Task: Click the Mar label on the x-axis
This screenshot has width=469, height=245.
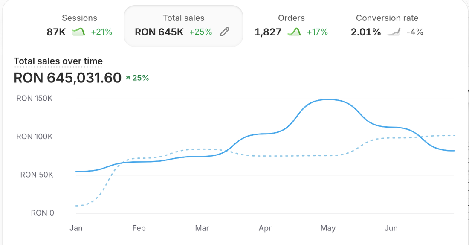Action: pyautogui.click(x=202, y=228)
